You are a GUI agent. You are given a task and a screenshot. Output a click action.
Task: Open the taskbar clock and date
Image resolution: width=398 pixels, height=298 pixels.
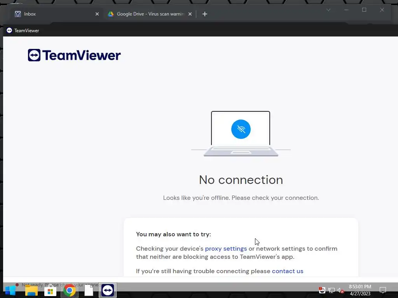[360, 290]
